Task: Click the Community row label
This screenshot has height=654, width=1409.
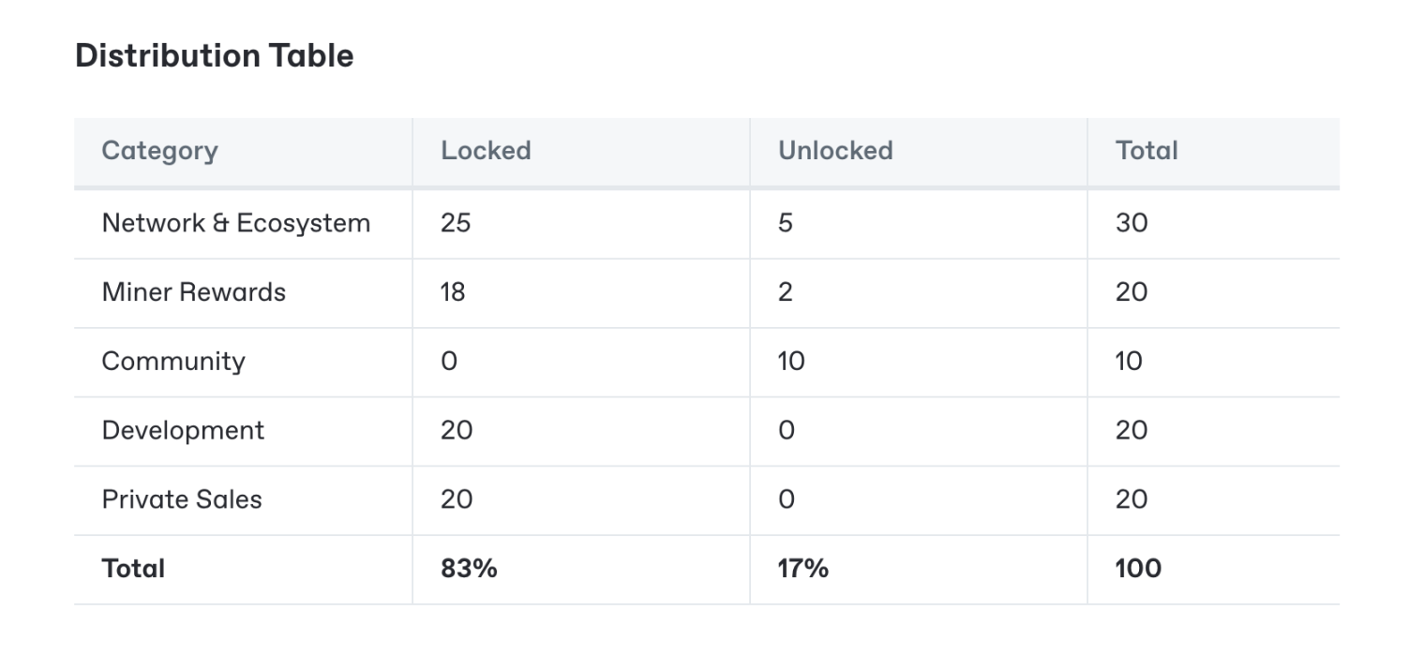Action: [x=173, y=362]
